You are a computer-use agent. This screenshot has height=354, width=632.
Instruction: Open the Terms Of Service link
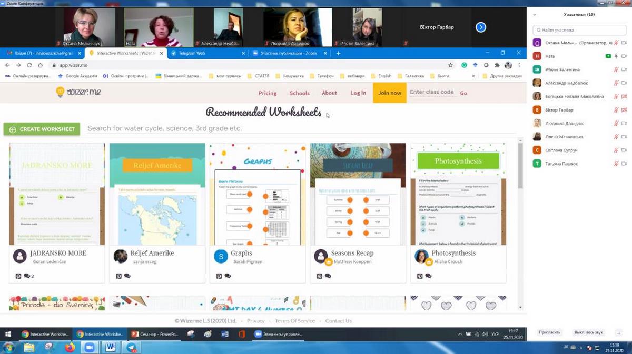pos(294,321)
